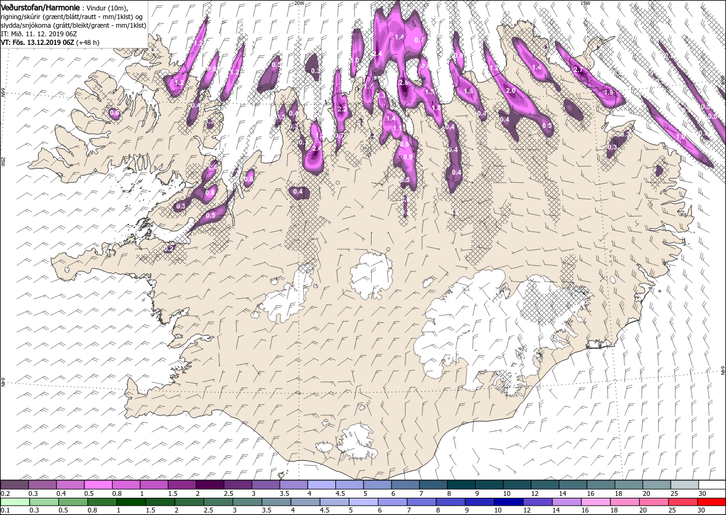Click the snowfall value label '1.9'
The image size is (726, 515).
pos(609,92)
